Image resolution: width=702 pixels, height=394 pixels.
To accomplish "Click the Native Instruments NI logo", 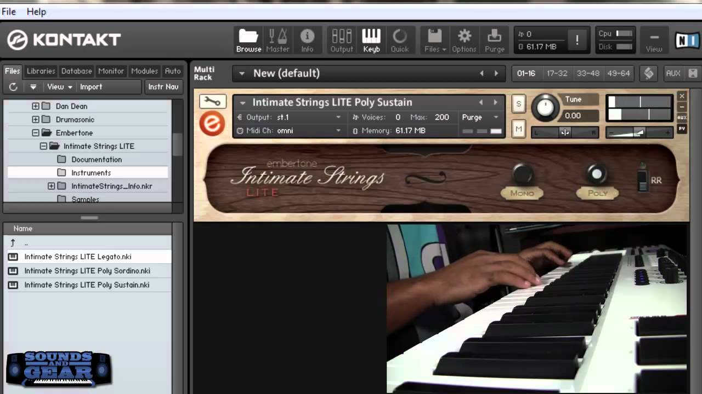I will pos(688,41).
